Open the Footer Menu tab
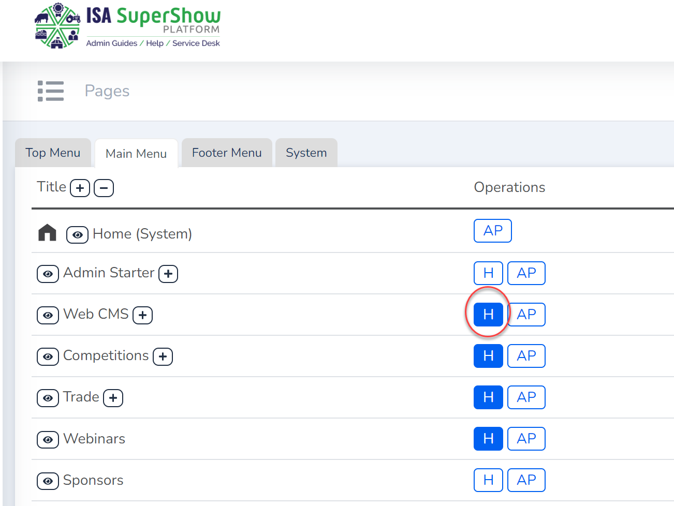Screen dimensions: 674x506 pyautogui.click(x=227, y=153)
